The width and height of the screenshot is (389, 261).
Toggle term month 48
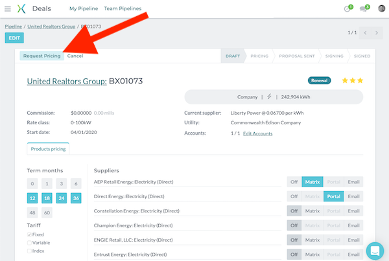pyautogui.click(x=32, y=212)
